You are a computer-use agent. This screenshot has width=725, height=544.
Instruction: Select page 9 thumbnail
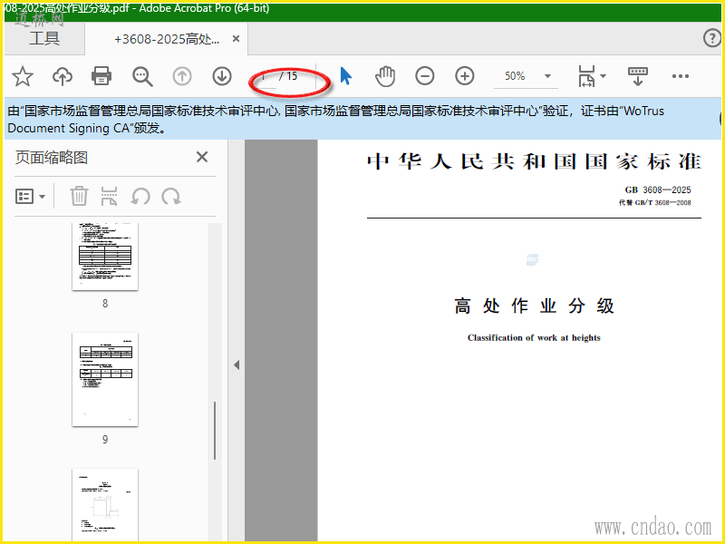(105, 379)
